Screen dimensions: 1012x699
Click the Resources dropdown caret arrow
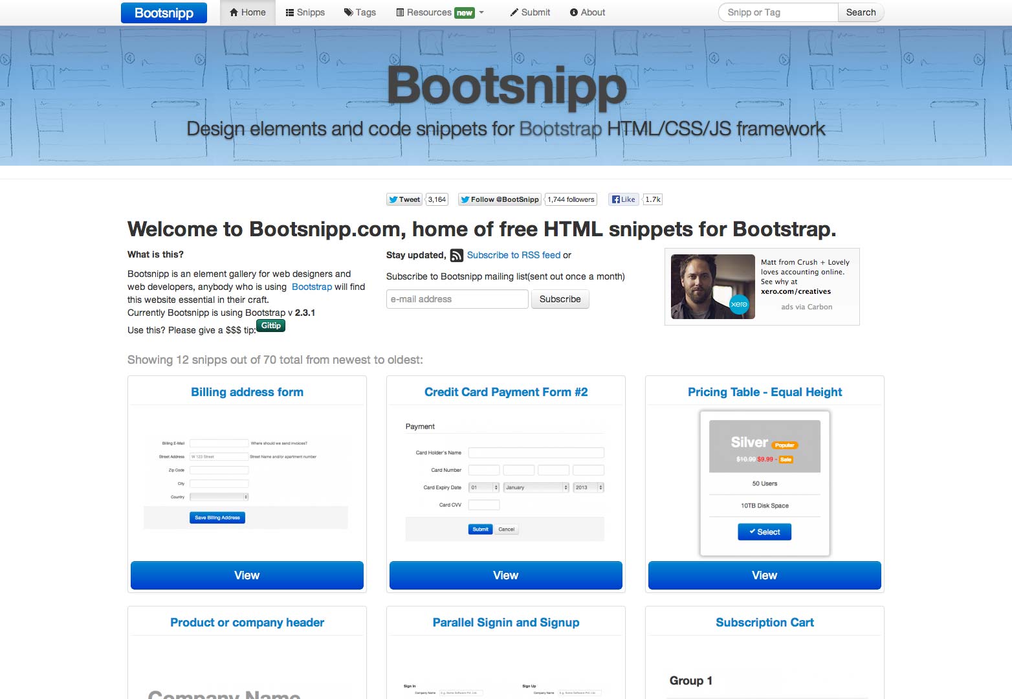(481, 12)
